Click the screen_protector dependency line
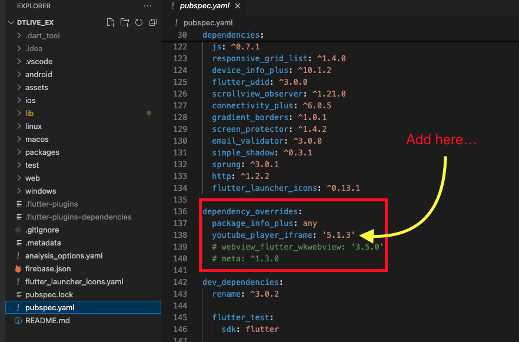The image size is (519, 342). [269, 129]
